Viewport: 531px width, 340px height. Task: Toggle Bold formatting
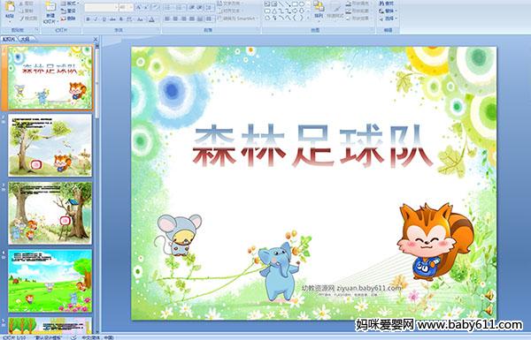pos(88,19)
